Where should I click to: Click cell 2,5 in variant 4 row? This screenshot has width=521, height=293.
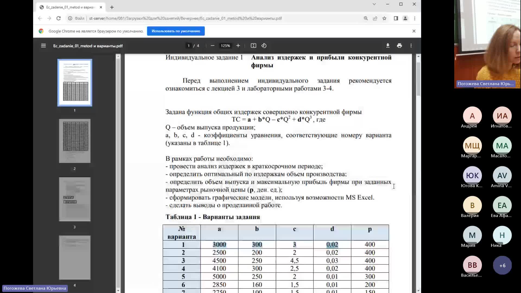click(x=294, y=268)
